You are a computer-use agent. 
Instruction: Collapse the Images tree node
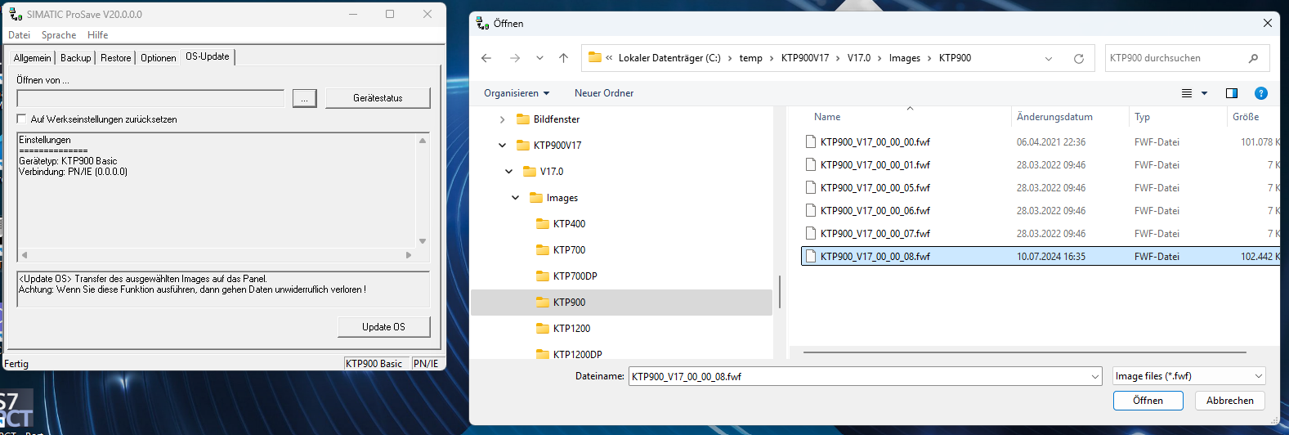pyautogui.click(x=515, y=198)
